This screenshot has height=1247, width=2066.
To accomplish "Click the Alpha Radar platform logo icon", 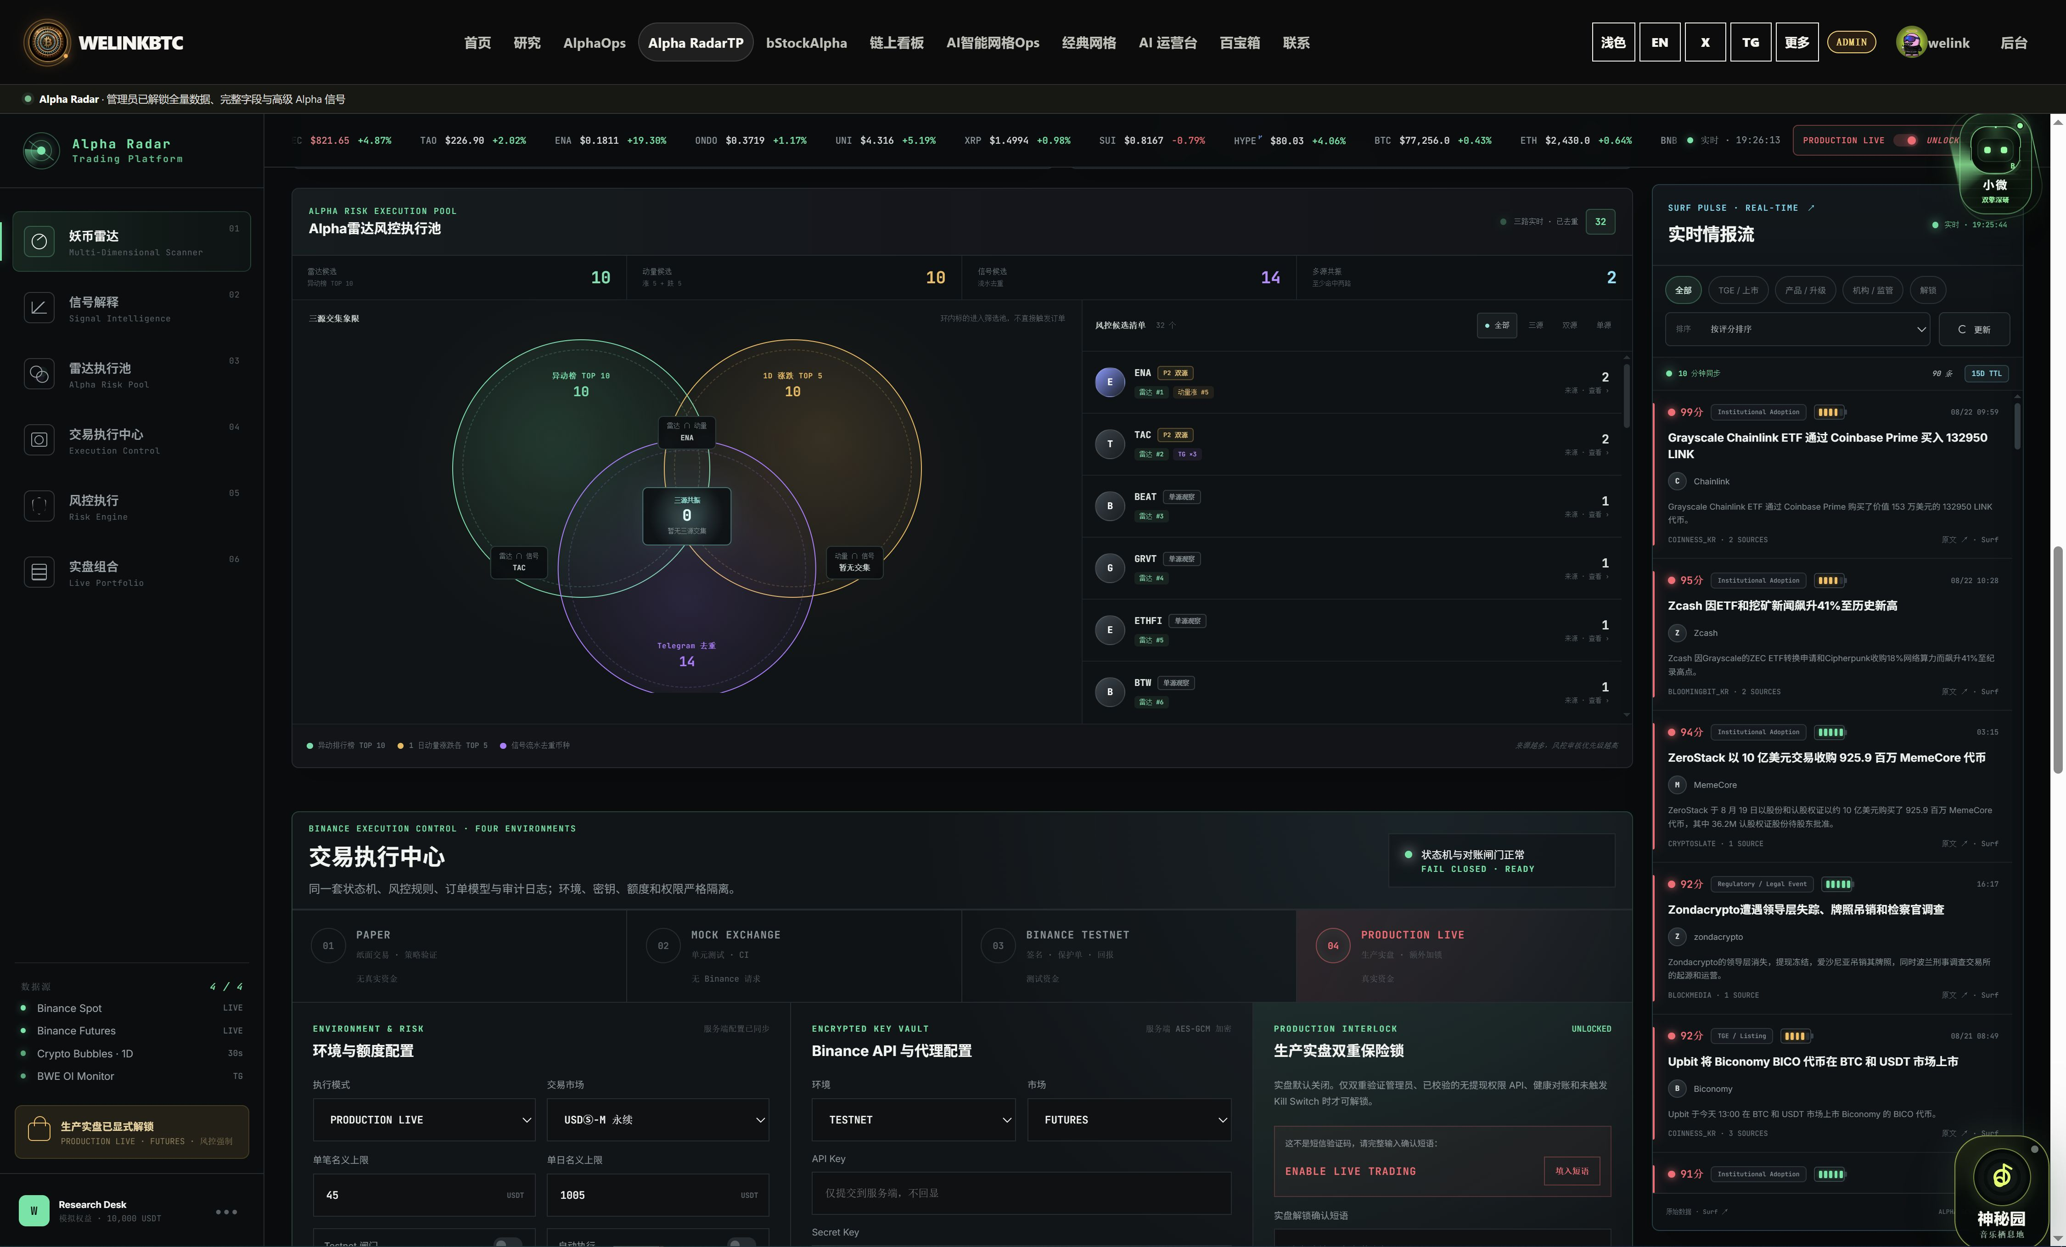I will 41,151.
